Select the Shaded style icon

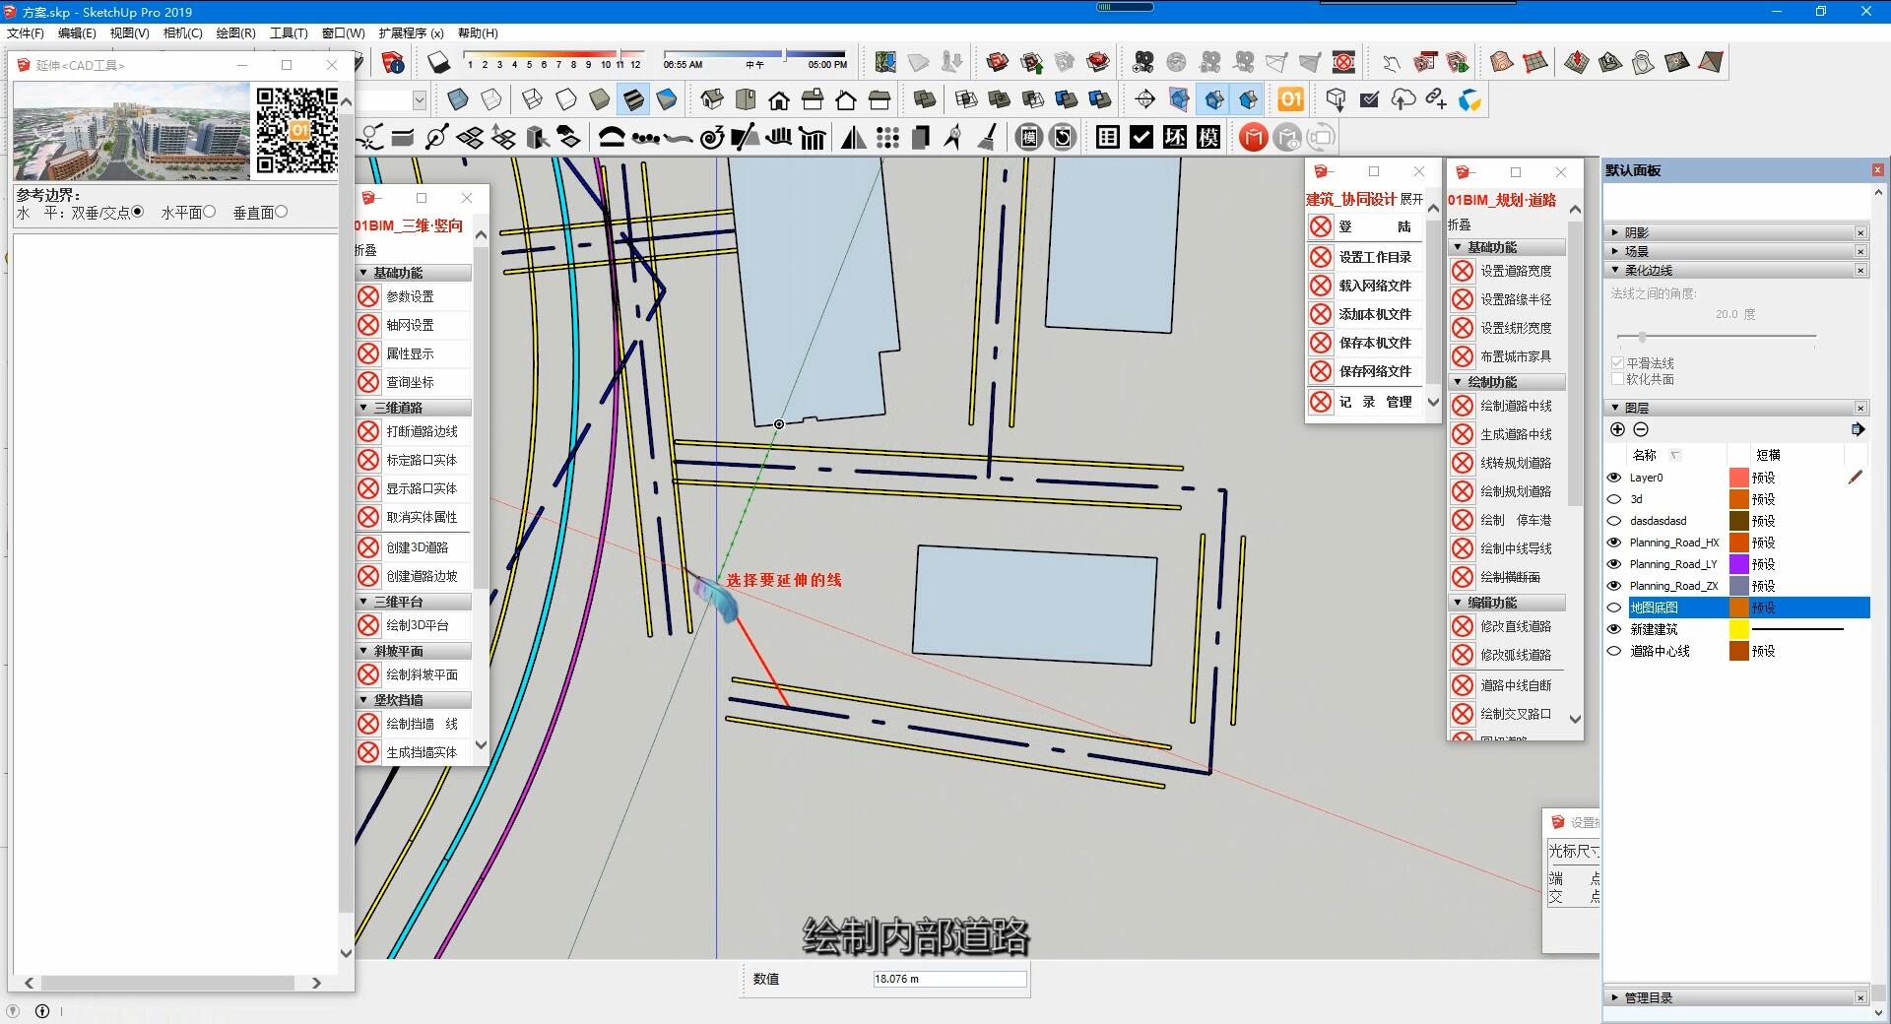click(600, 99)
